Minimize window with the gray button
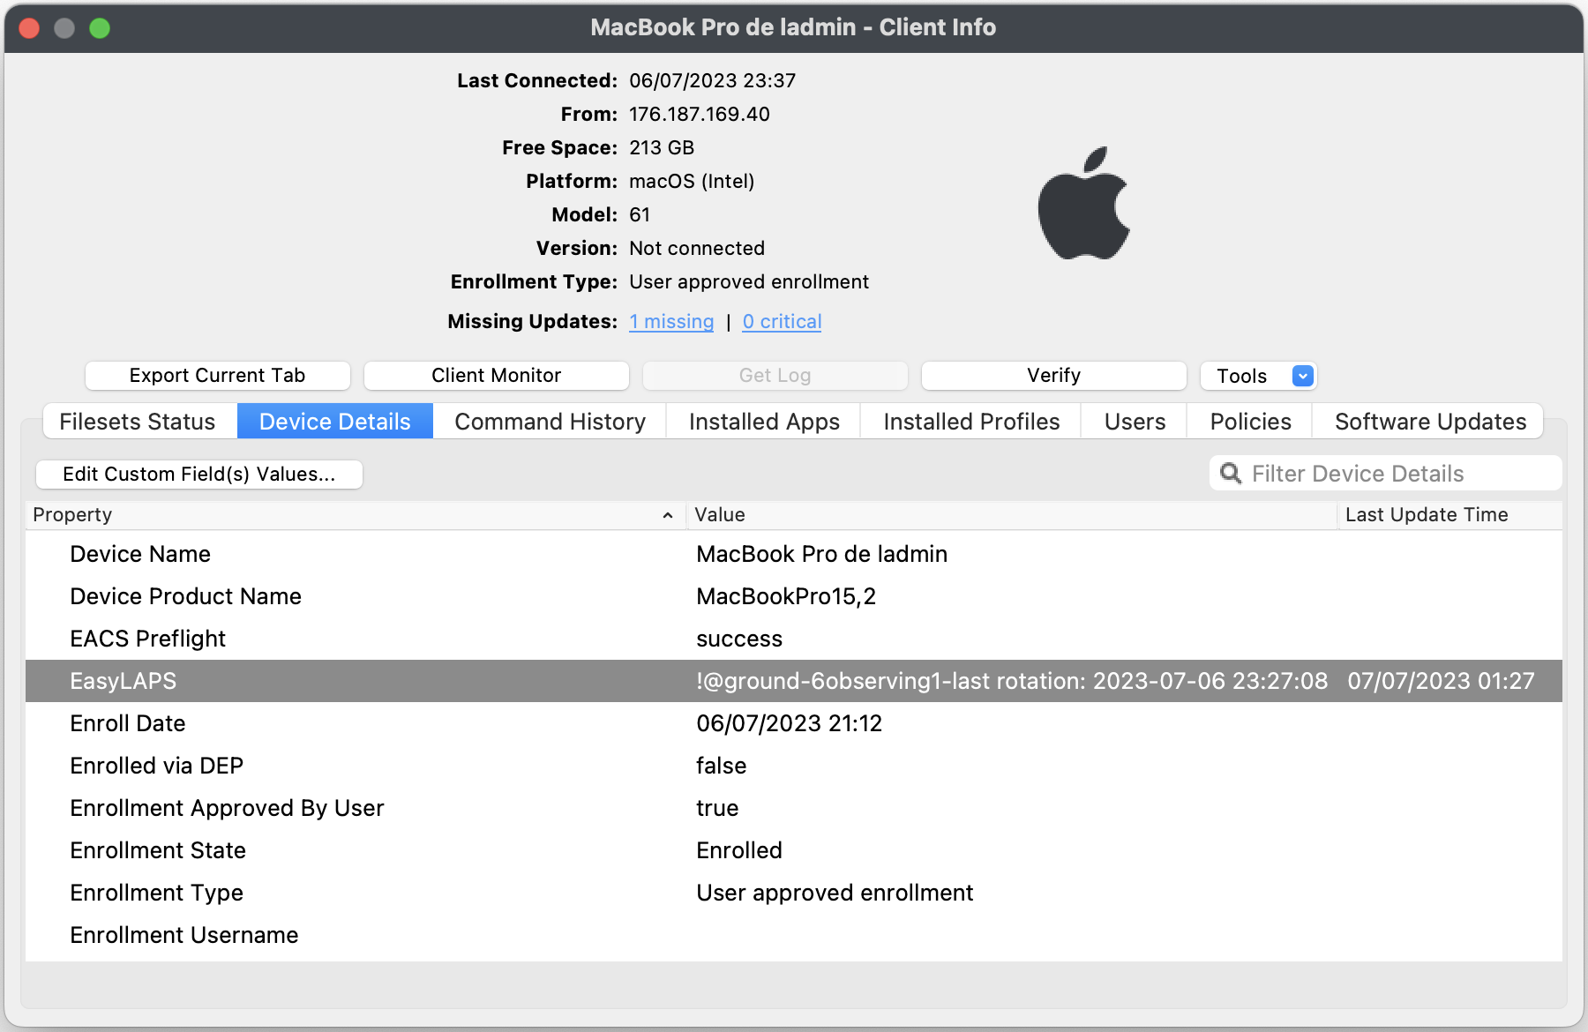This screenshot has width=1588, height=1032. click(64, 28)
